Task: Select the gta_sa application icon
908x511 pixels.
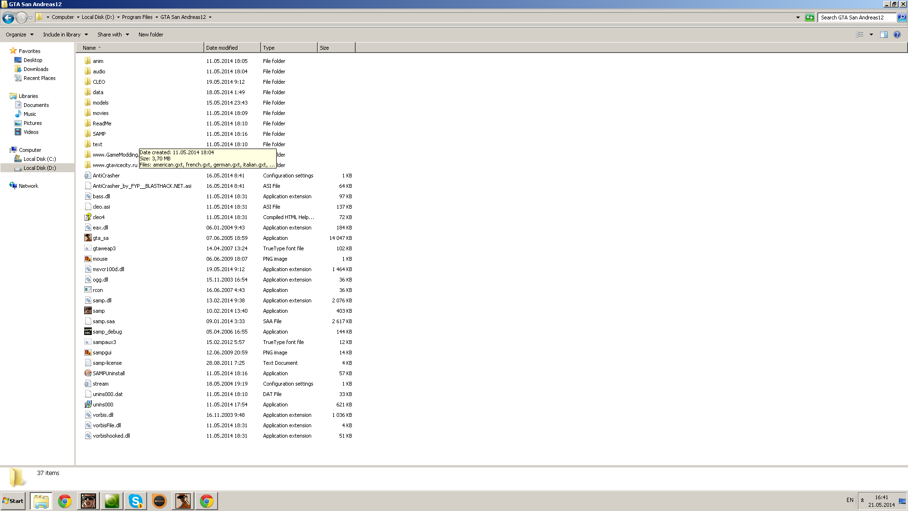Action: (87, 238)
